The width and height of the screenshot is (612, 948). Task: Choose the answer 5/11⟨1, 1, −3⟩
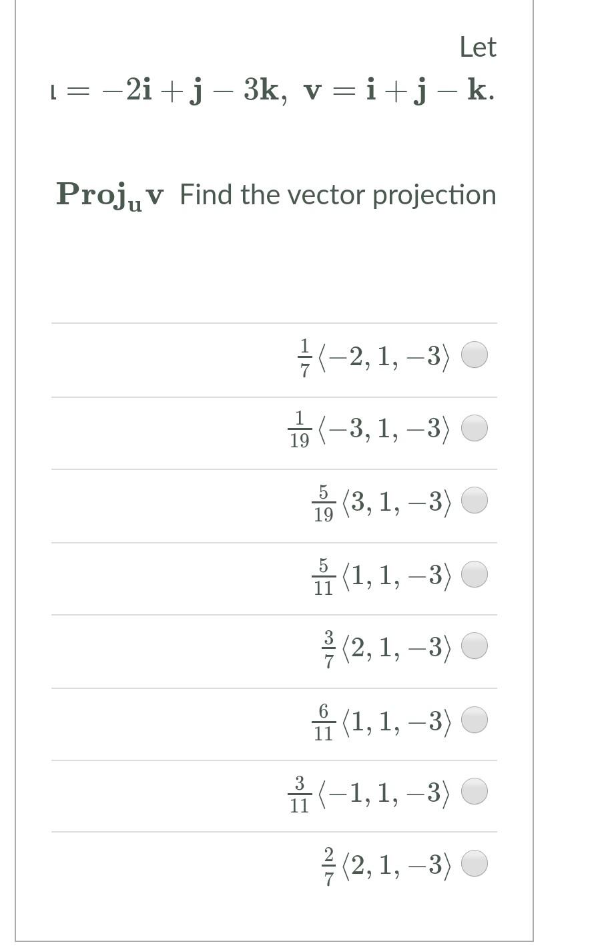point(475,573)
